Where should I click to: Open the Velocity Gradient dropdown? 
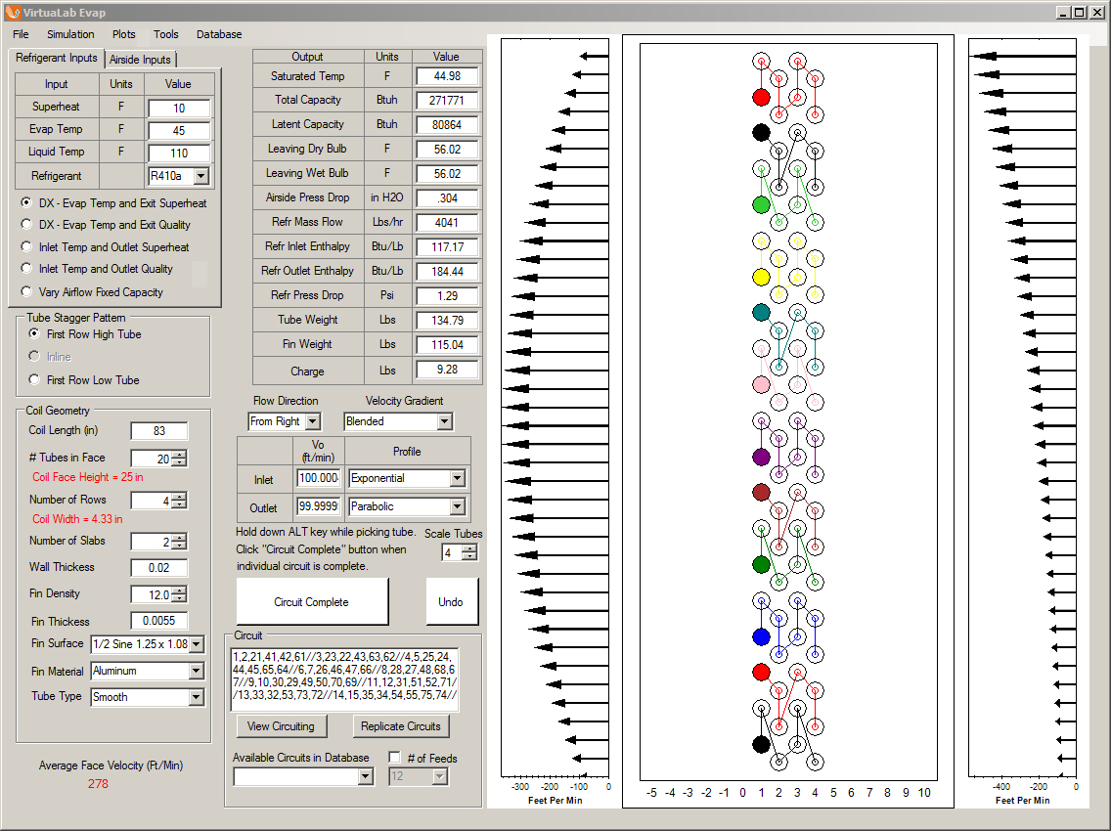(444, 421)
